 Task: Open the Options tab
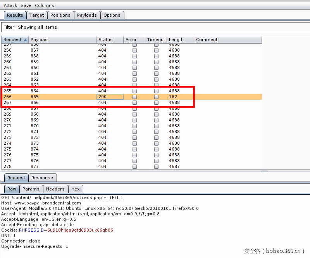pos(112,15)
